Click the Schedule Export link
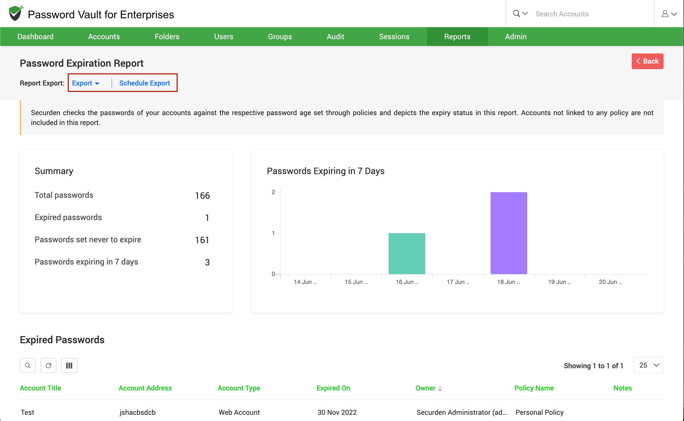Image resolution: width=684 pixels, height=421 pixels. [x=144, y=83]
